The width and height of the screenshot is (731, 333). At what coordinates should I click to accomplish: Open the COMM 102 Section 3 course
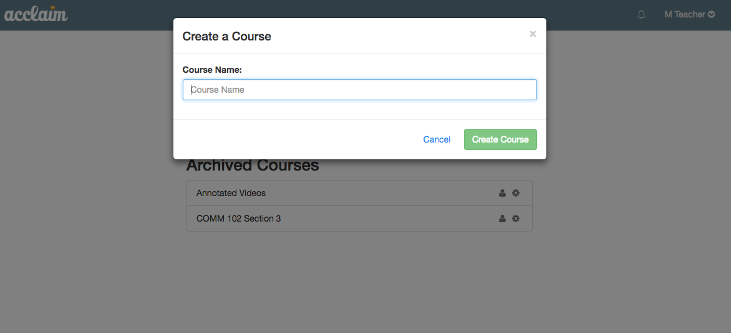coord(239,218)
